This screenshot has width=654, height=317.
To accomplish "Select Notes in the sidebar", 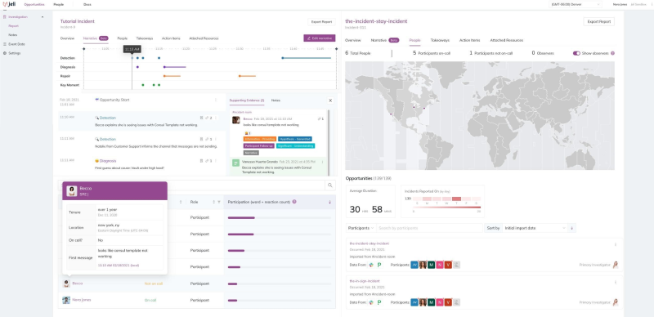I will (13, 35).
